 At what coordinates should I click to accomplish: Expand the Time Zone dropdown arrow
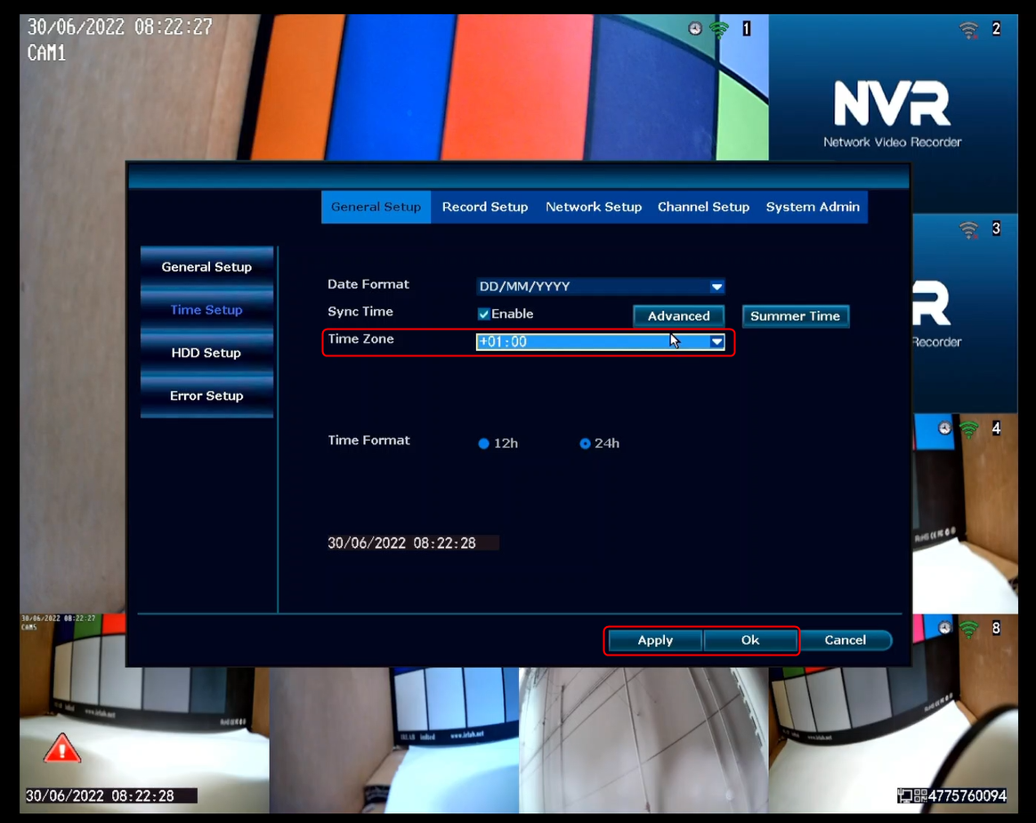[716, 342]
